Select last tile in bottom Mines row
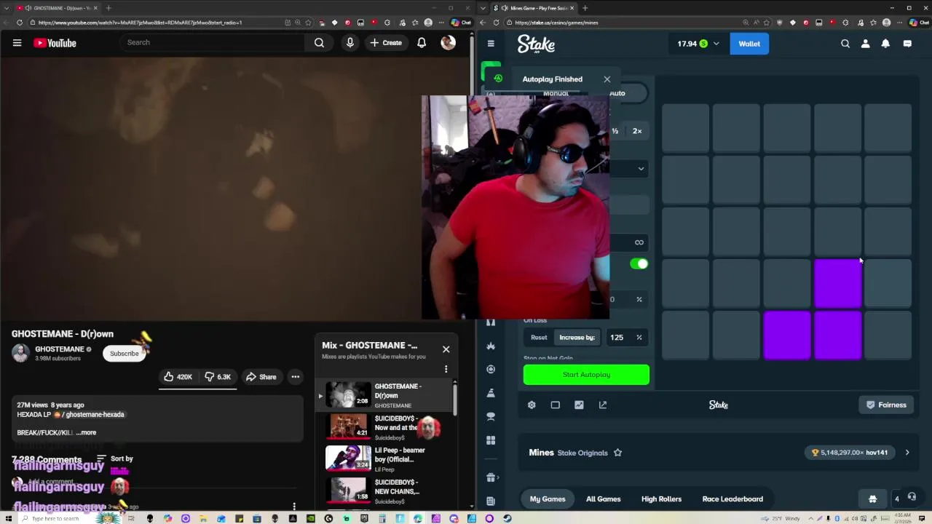 888,335
